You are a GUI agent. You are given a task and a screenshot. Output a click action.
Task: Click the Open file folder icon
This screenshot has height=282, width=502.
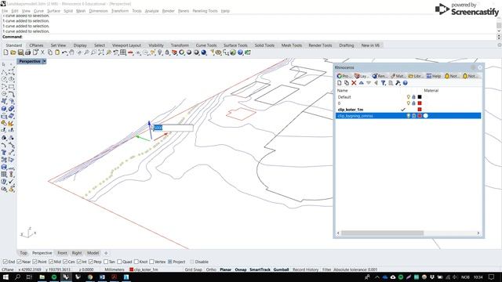13,52
